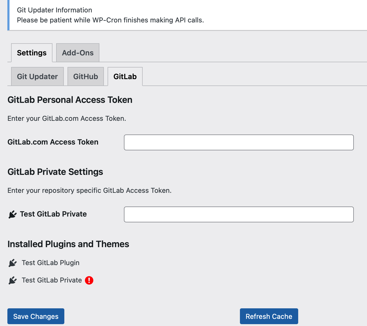Switch to the Settings tab
Image resolution: width=367 pixels, height=326 pixels.
[32, 53]
